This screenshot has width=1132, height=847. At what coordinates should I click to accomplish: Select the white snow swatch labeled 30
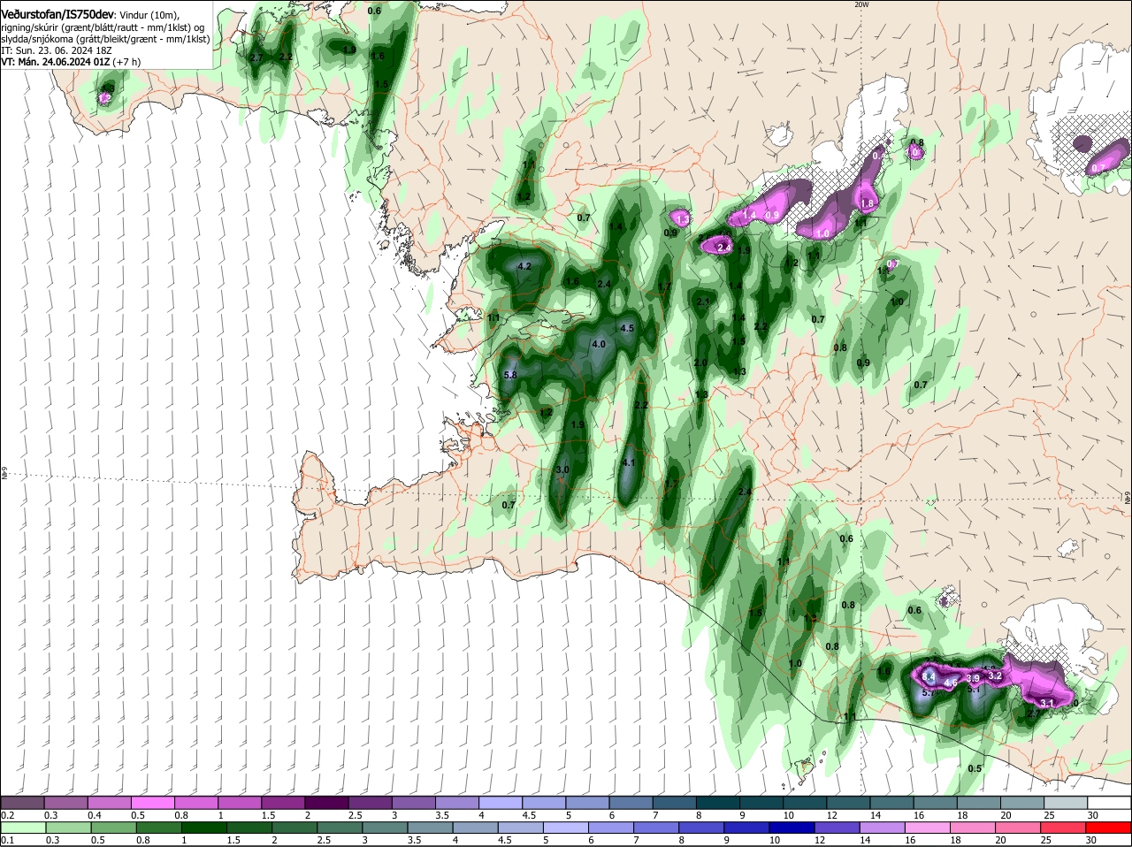[x=1109, y=802]
